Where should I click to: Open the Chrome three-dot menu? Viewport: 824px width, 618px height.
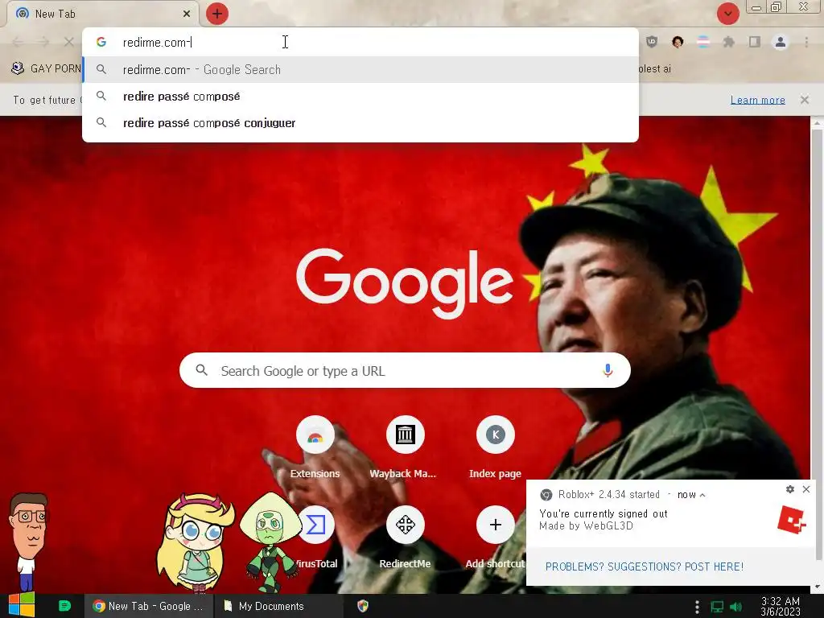click(x=806, y=42)
